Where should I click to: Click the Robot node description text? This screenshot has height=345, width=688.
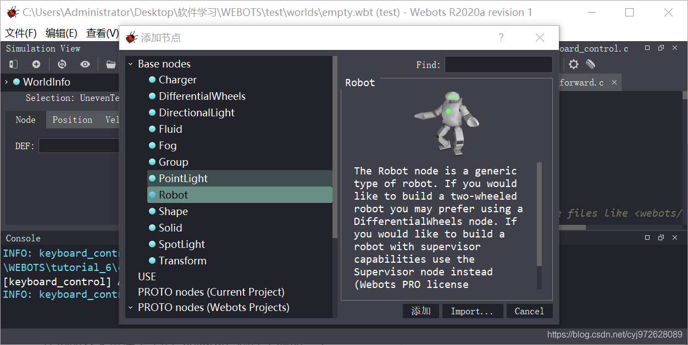pyautogui.click(x=439, y=228)
